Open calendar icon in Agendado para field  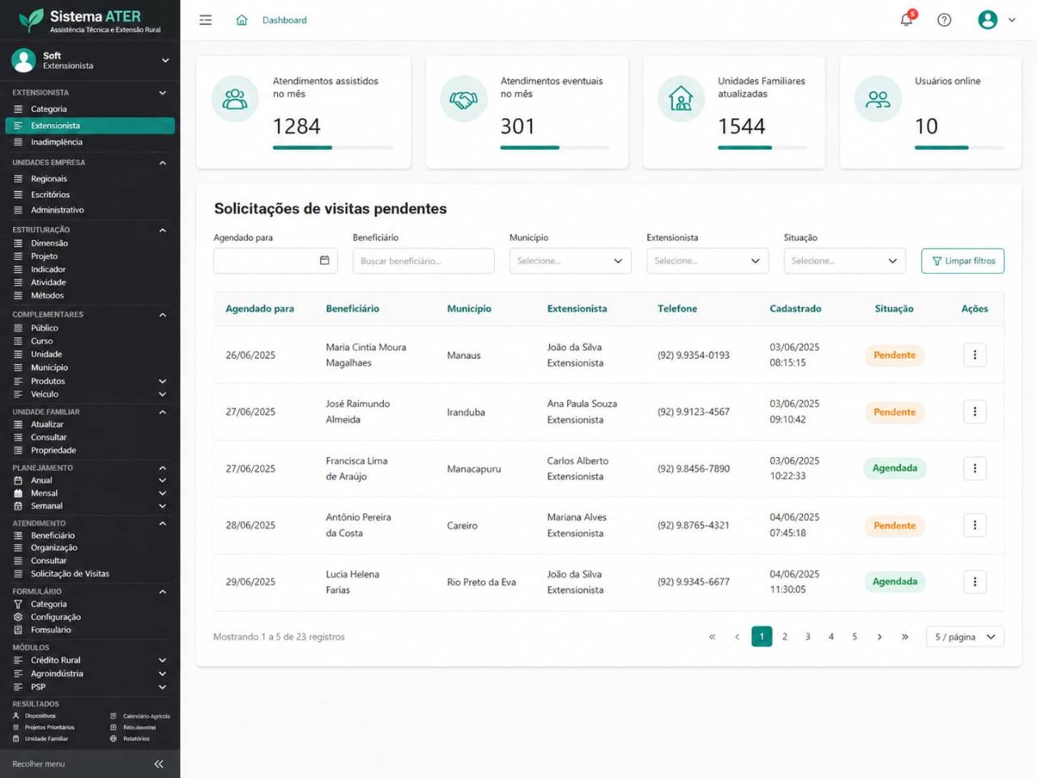[325, 260]
